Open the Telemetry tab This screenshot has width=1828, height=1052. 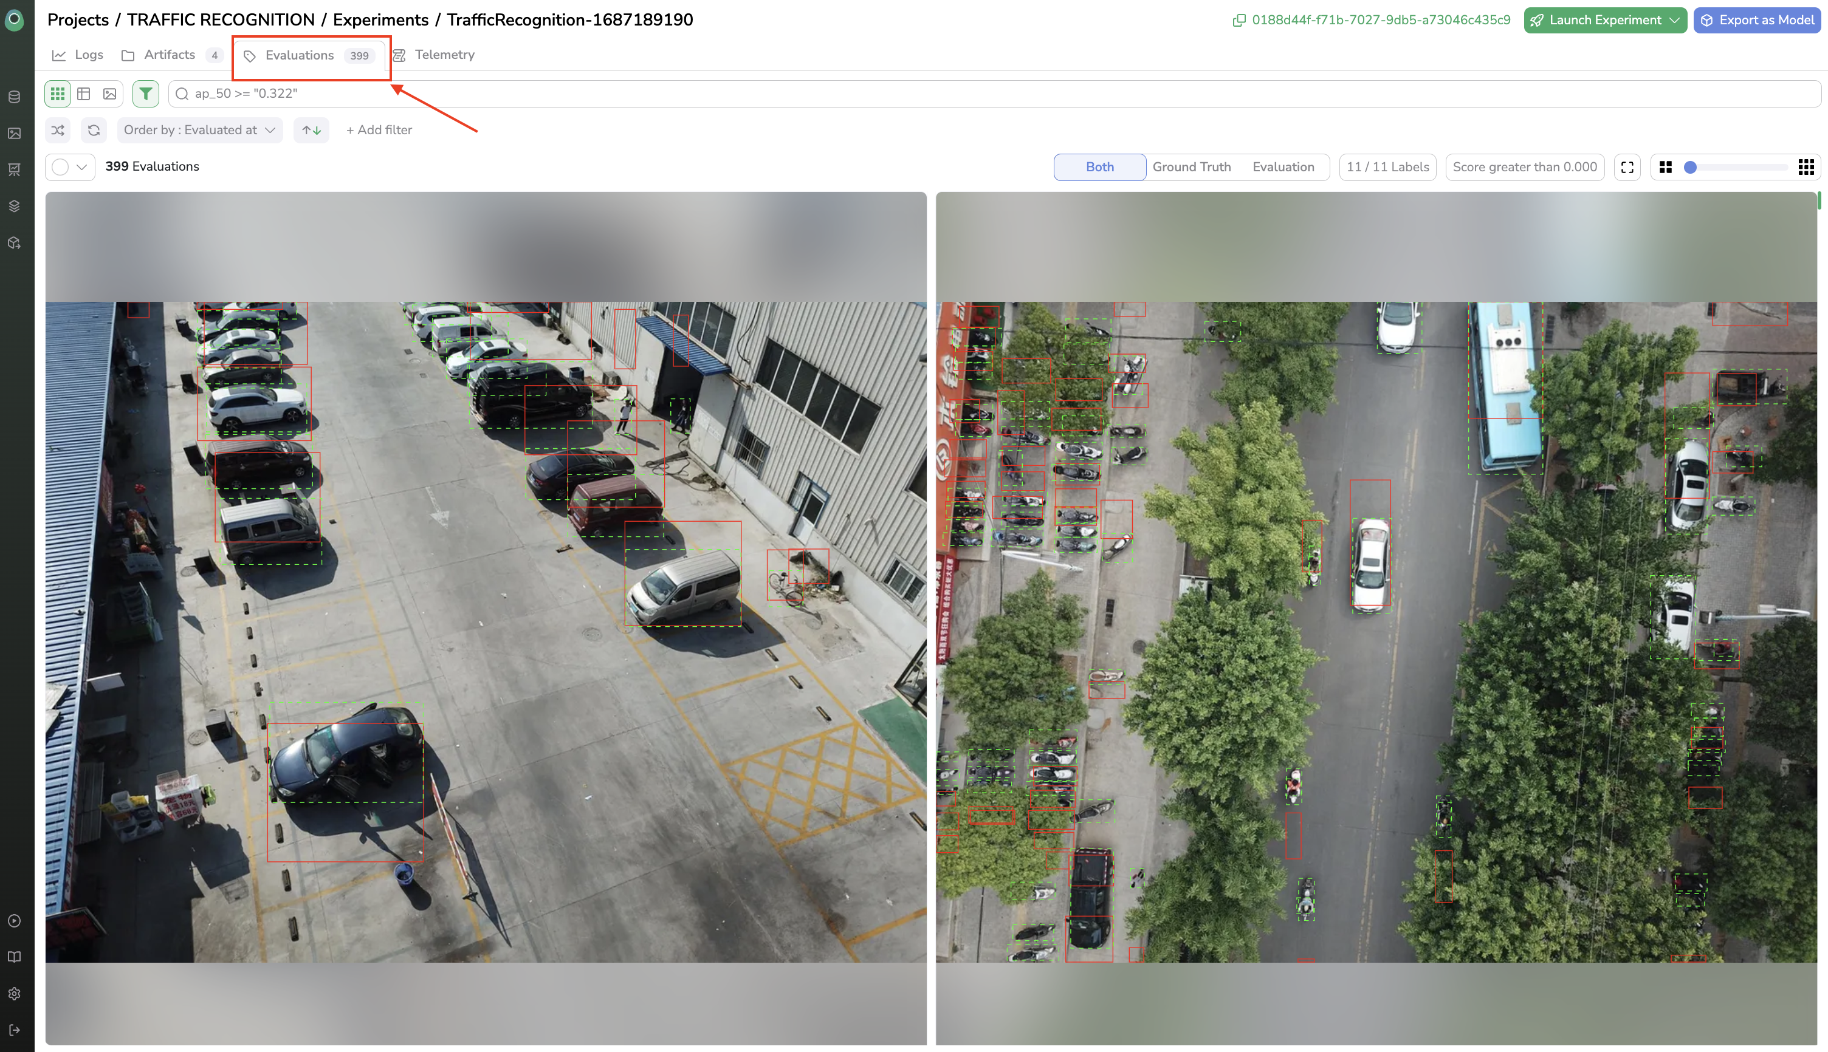434,55
